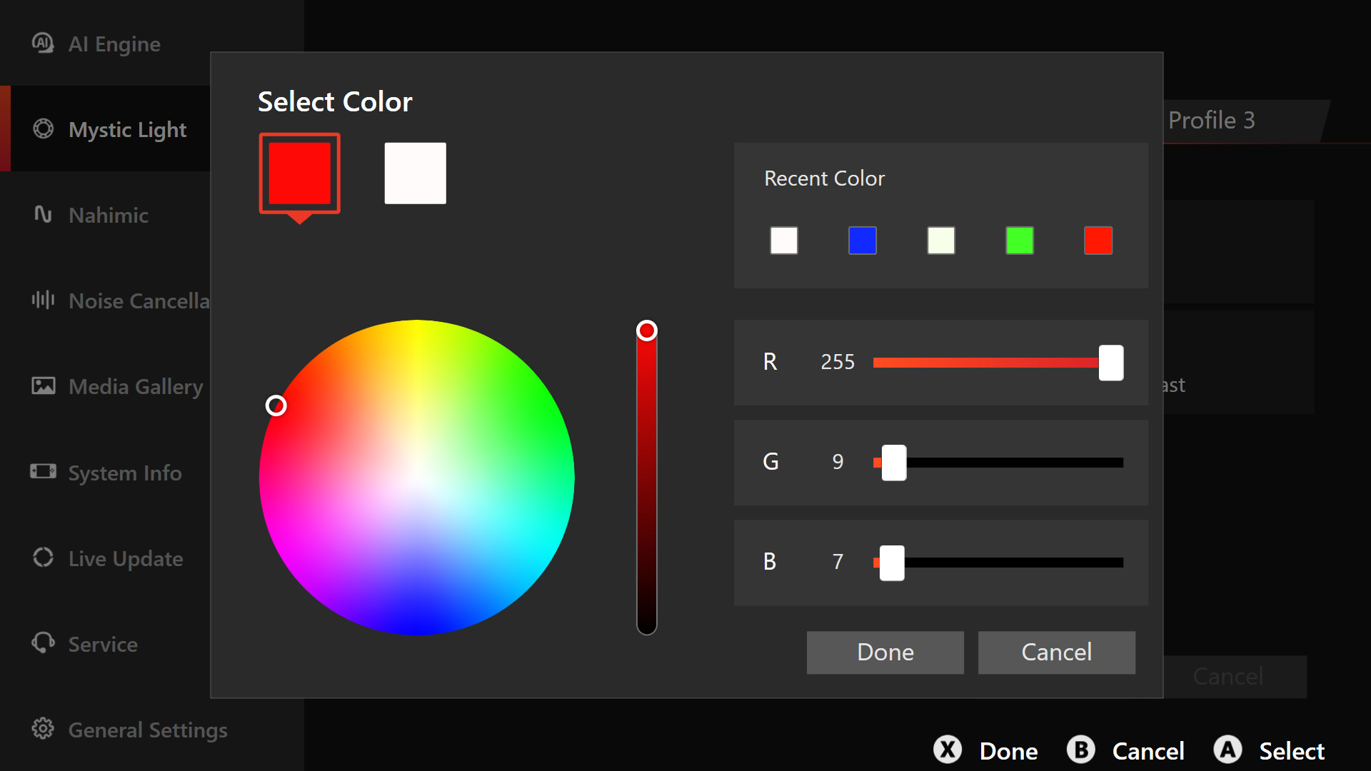Image resolution: width=1371 pixels, height=771 pixels.
Task: Confirm color with the Done button
Action: [x=885, y=652]
